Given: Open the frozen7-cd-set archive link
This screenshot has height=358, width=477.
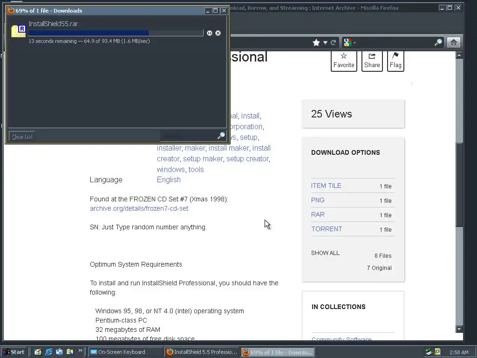Looking at the screenshot, I should pos(139,208).
